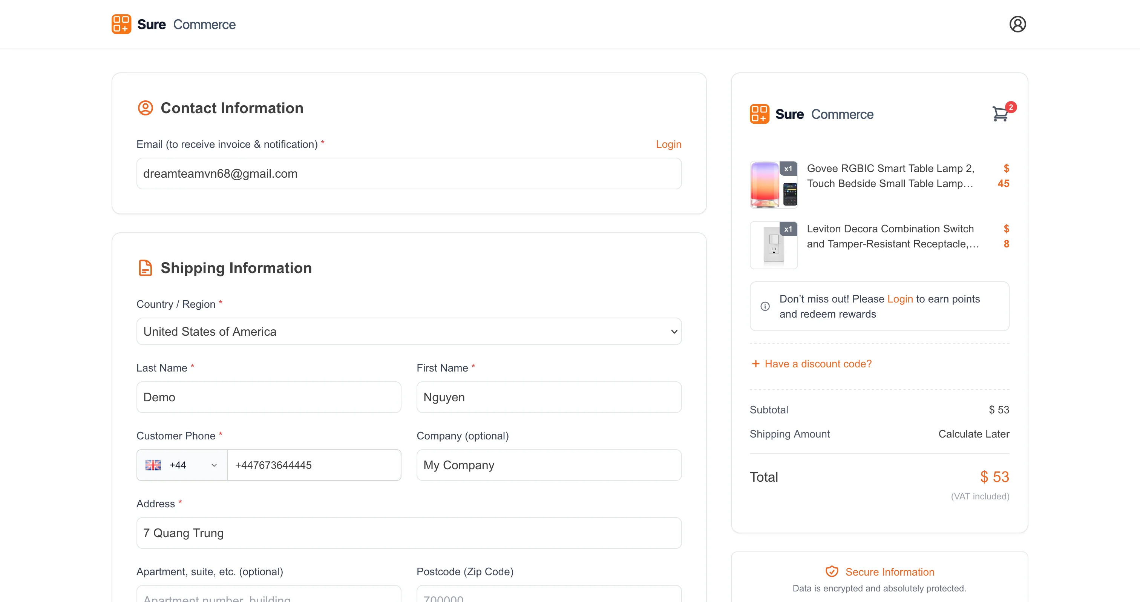Expand the +44 phone country code selector
Screen dimensions: 1140x602
[x=182, y=465]
